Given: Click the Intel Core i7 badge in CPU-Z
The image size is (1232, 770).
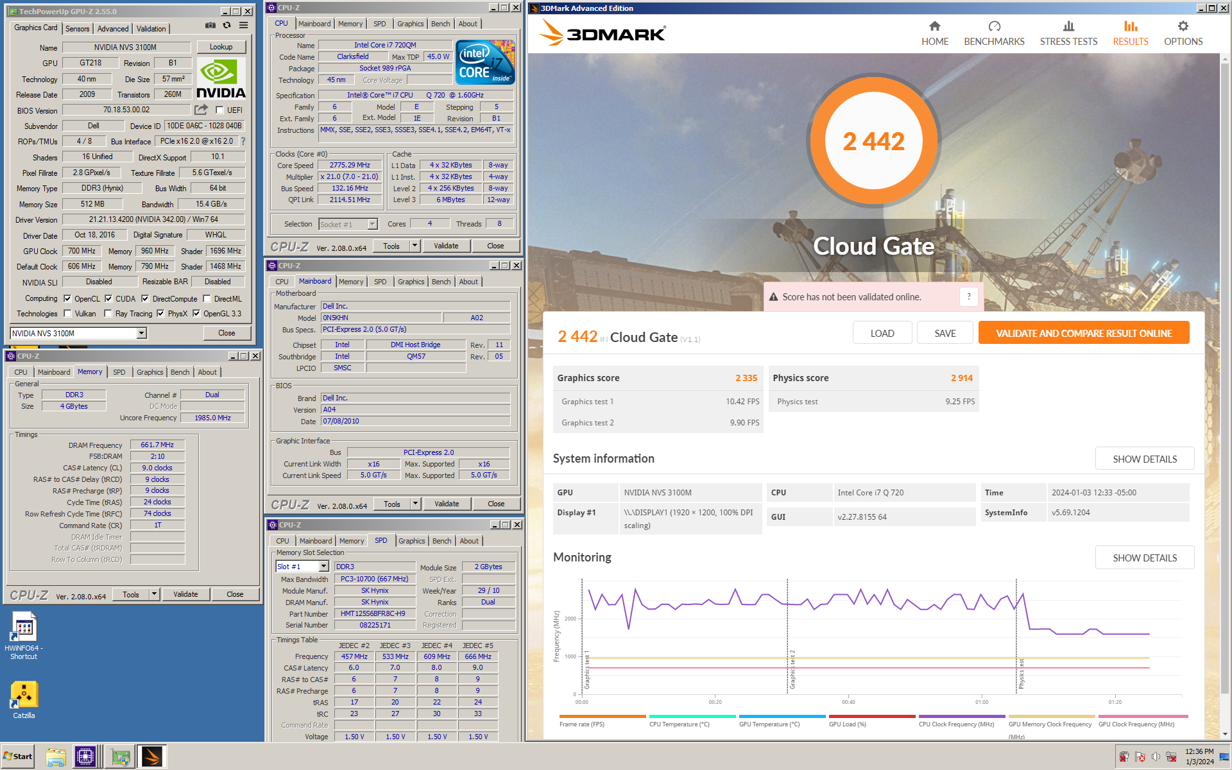Looking at the screenshot, I should click(x=484, y=62).
